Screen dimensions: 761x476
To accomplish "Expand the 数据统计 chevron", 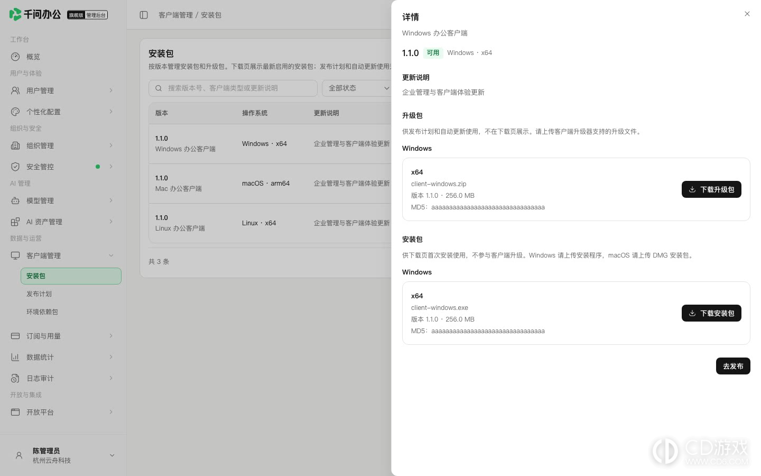I will pos(111,357).
